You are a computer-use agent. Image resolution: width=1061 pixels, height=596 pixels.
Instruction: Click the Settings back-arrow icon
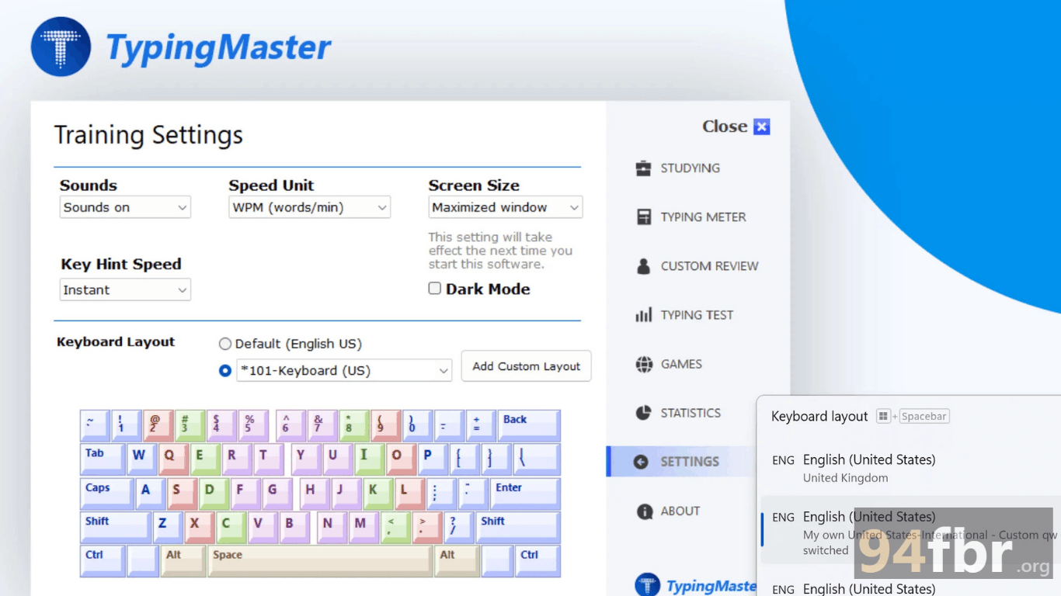click(641, 462)
